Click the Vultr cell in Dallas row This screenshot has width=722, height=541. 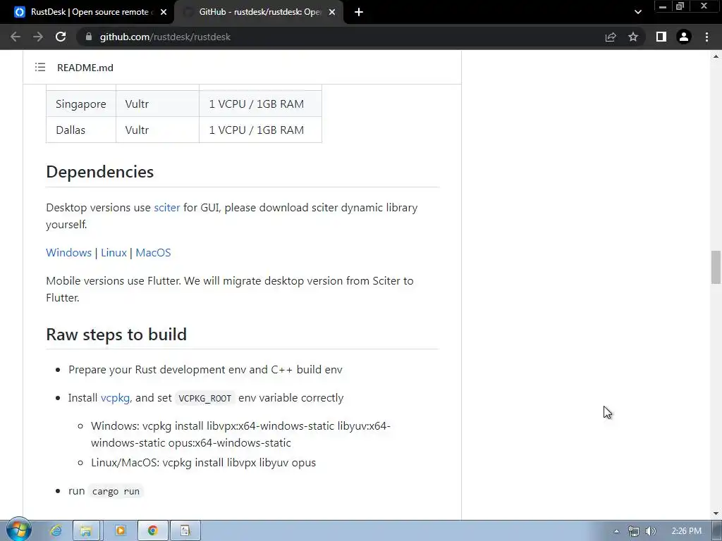point(157,130)
